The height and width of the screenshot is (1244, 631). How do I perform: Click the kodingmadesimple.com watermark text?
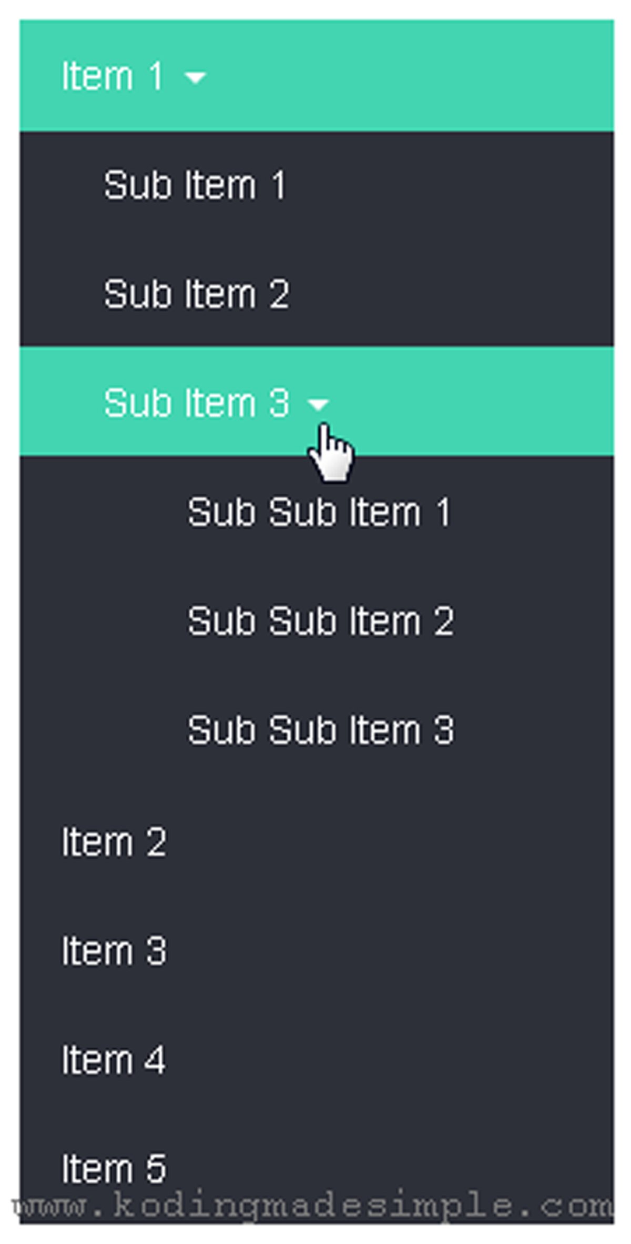(x=315, y=1205)
